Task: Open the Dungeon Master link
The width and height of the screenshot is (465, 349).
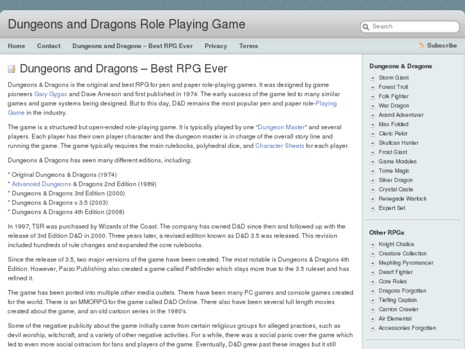Action: (x=281, y=127)
